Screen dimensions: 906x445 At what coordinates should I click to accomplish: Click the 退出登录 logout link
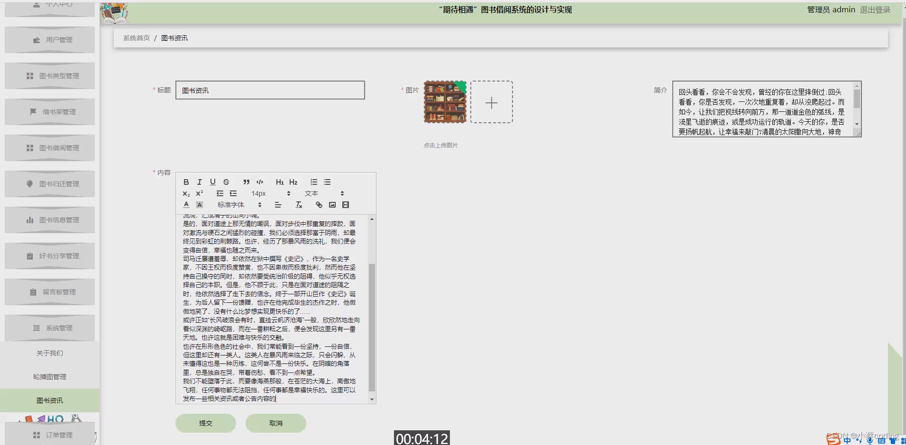pyautogui.click(x=875, y=9)
